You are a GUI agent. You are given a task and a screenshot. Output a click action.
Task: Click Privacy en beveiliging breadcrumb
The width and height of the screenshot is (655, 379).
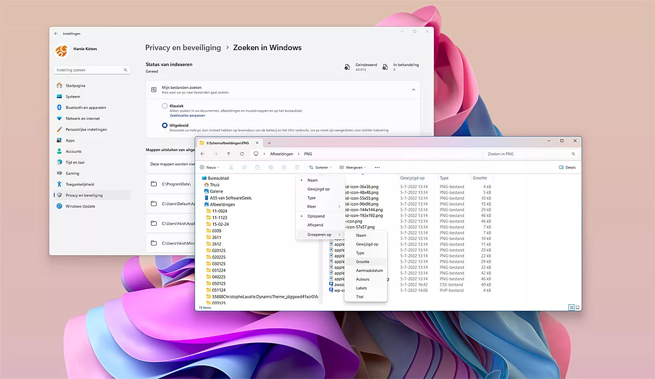pos(183,47)
